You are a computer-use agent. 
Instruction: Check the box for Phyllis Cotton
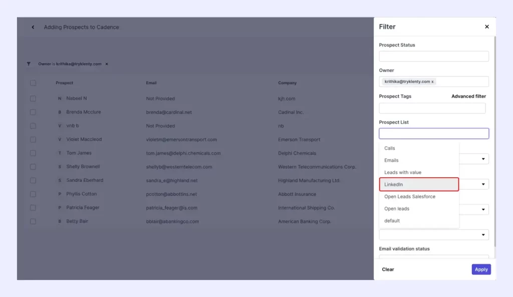point(33,194)
